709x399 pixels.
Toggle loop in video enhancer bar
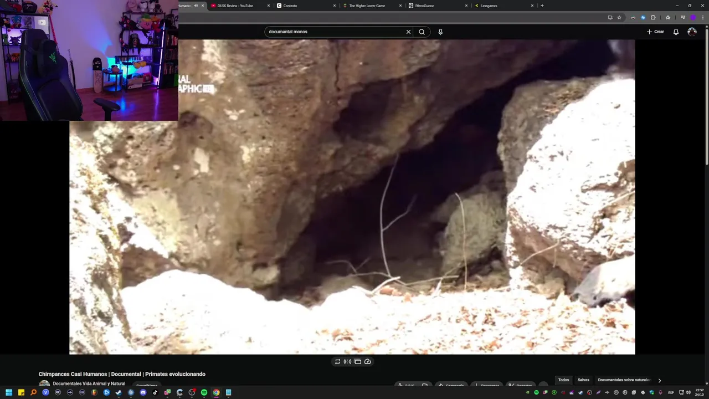coord(337,361)
